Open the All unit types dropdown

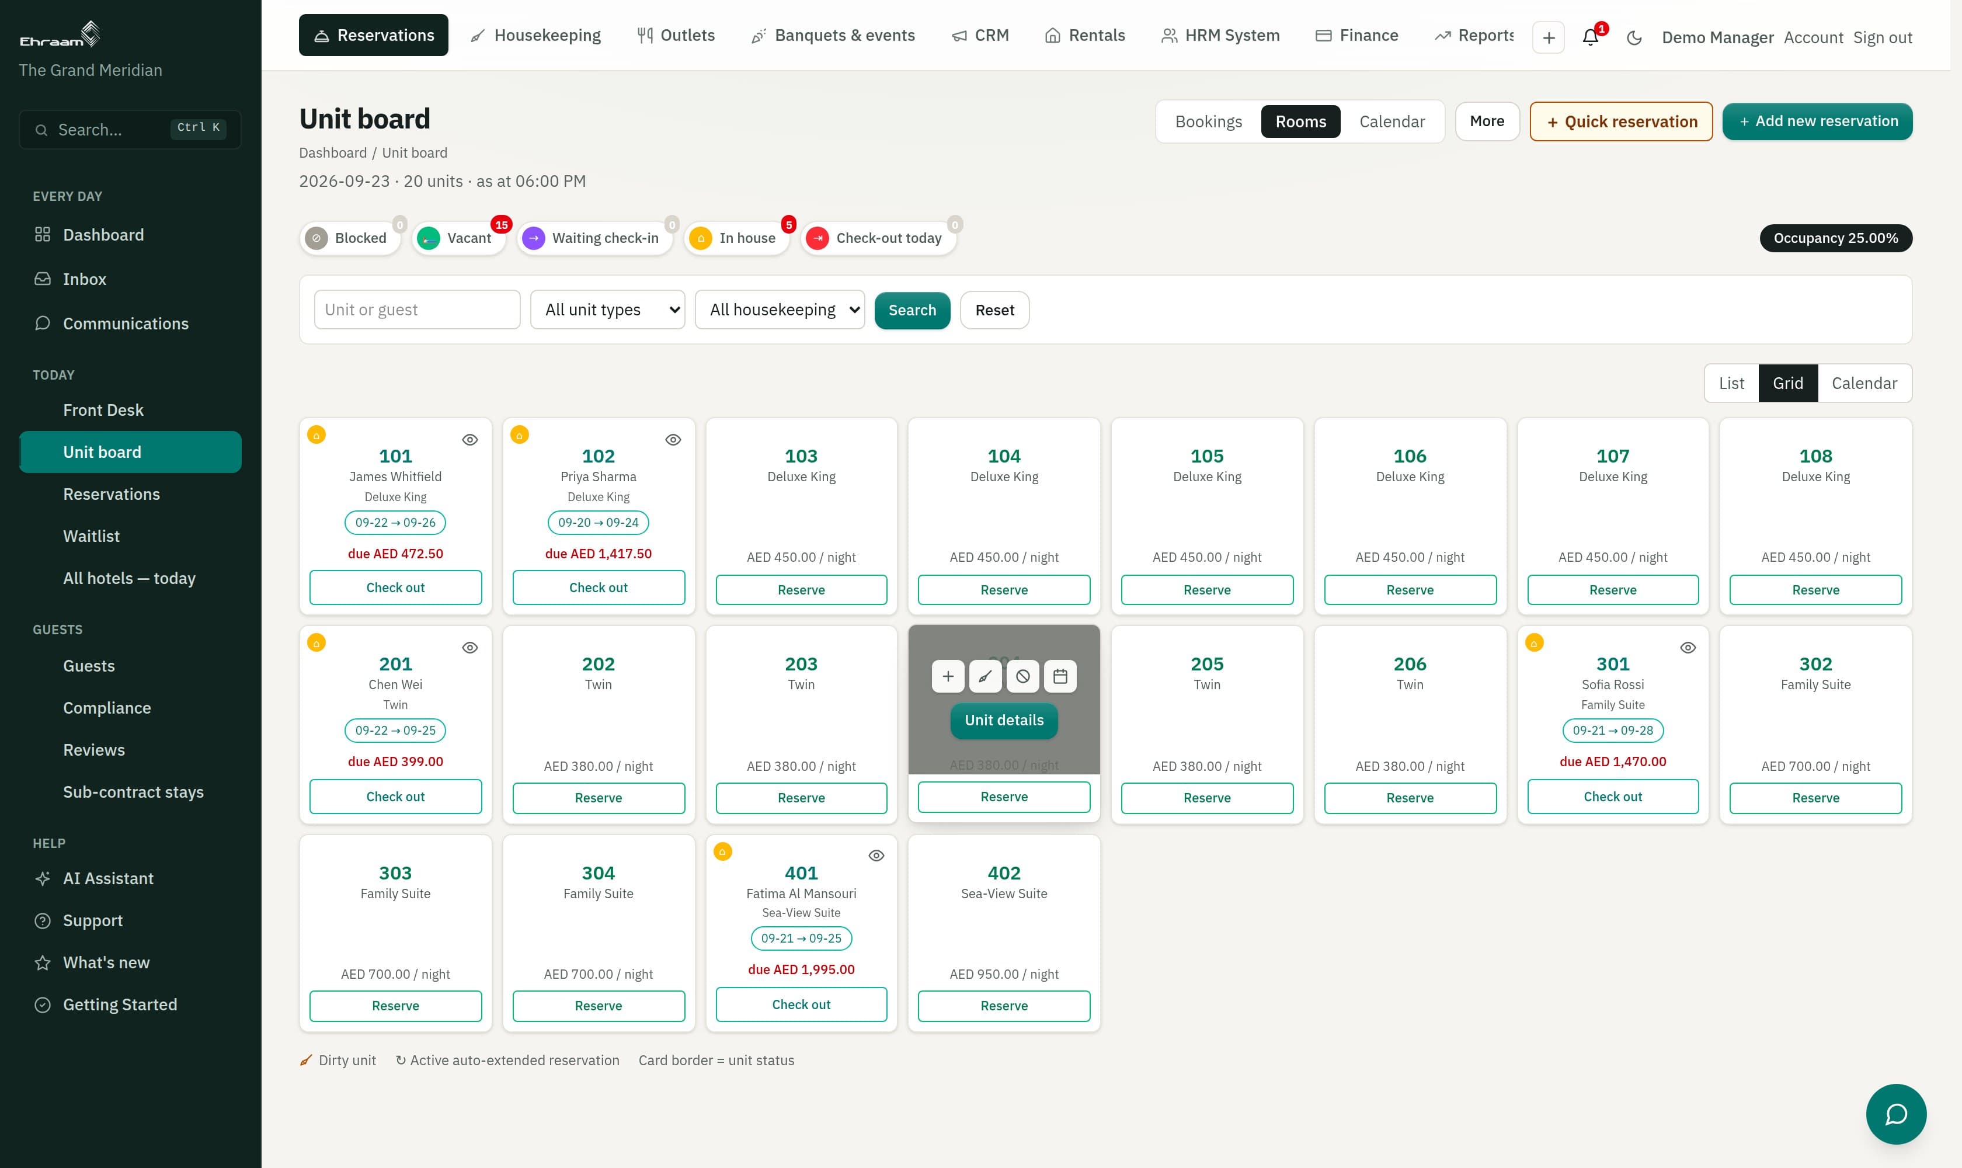[607, 310]
